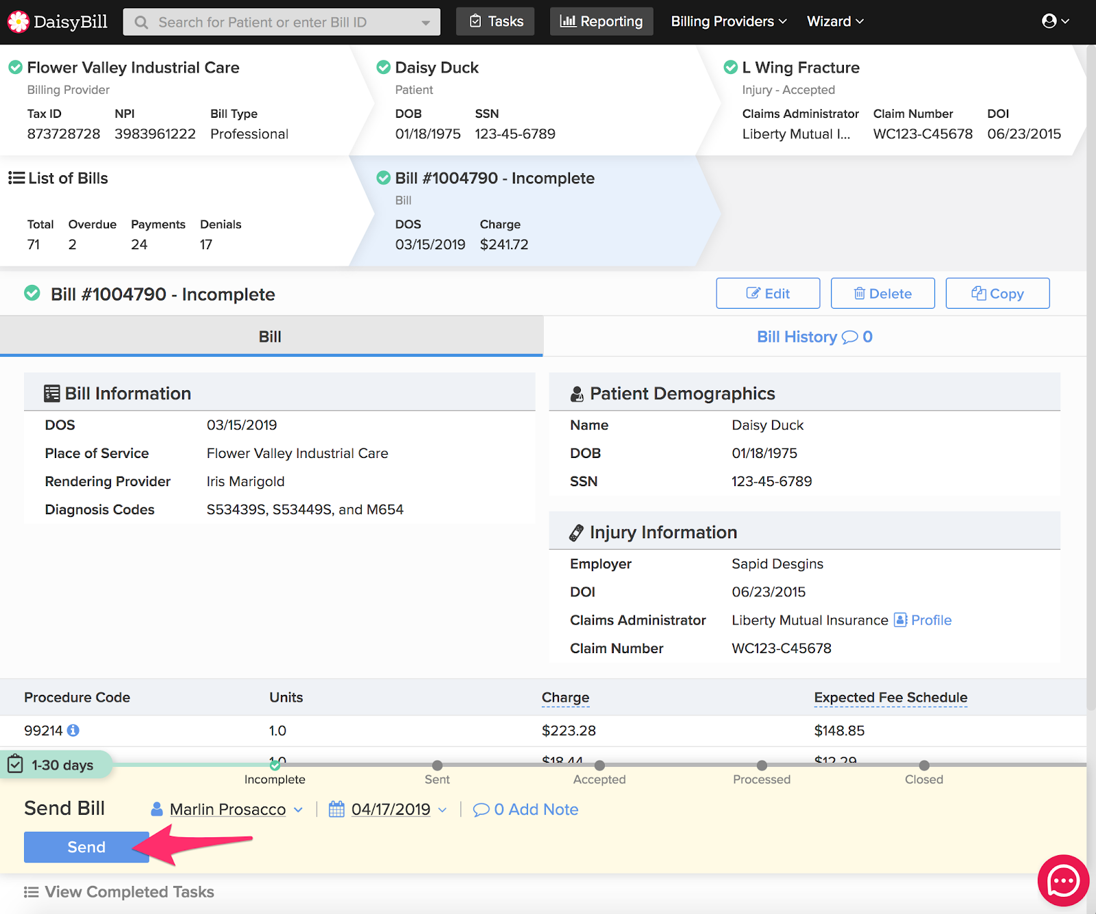This screenshot has height=914, width=1096.
Task: Expand the Marlin Prosacco assignee dropdown
Action: 299,809
